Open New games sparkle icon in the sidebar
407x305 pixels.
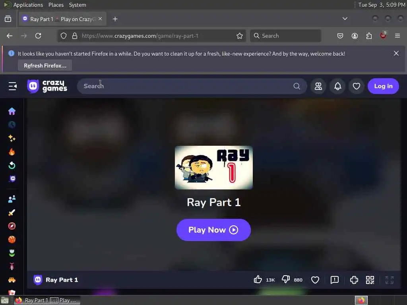(x=12, y=138)
